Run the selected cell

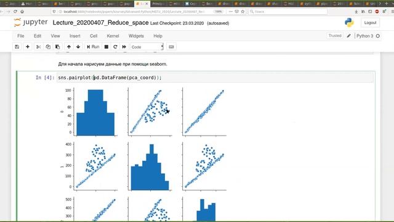point(93,47)
